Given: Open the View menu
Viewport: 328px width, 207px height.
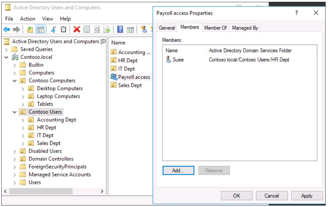Looking at the screenshot, I should coord(47,19).
